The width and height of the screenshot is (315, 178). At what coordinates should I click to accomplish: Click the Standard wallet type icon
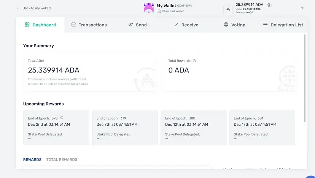[159, 11]
